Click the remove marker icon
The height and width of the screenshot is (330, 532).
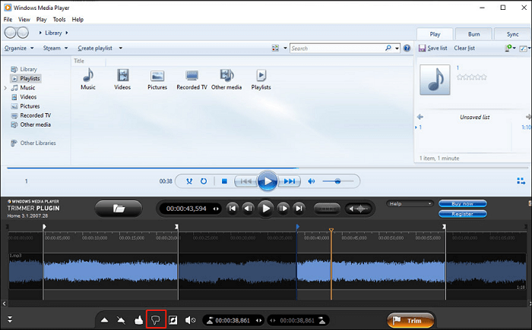pyautogui.click(x=121, y=320)
